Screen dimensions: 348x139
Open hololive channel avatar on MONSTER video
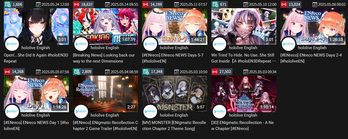click(150, 111)
